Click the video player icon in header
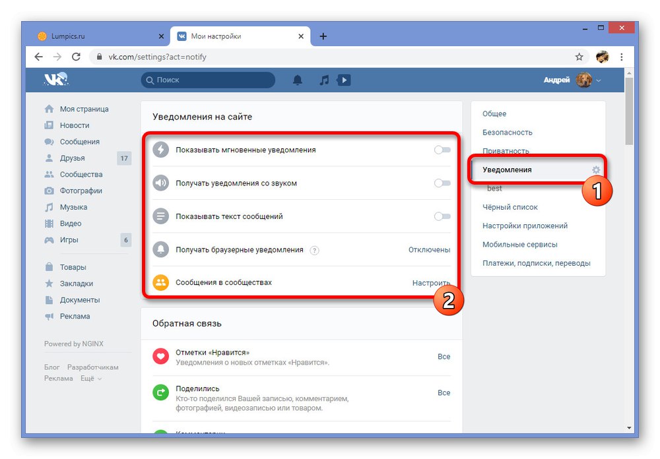 [x=344, y=80]
